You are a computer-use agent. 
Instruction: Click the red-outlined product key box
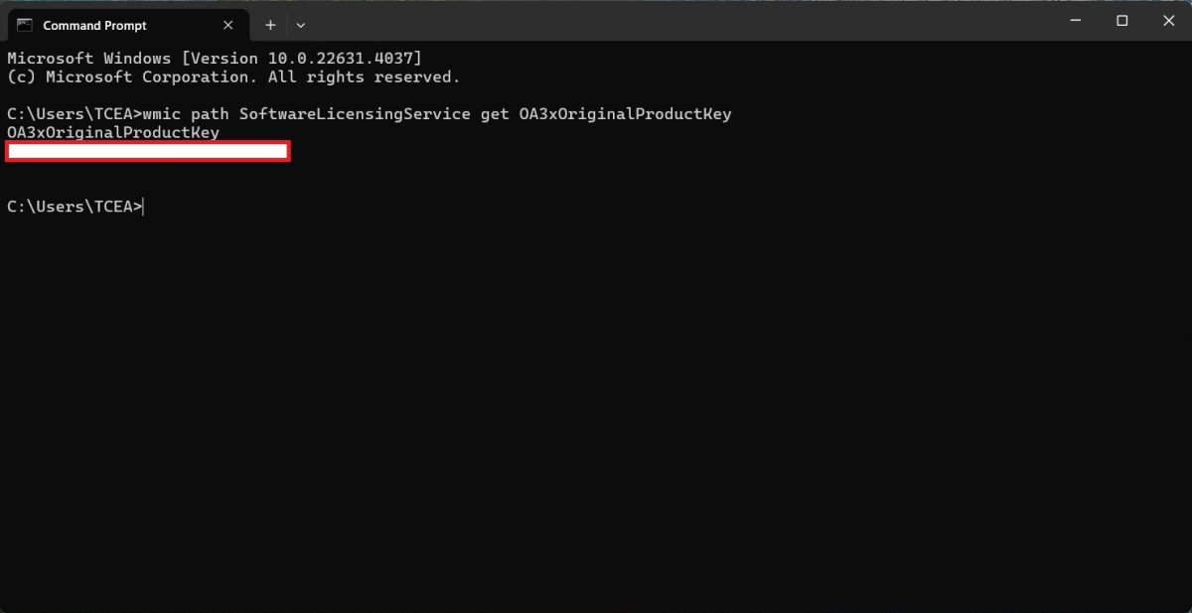pyautogui.click(x=147, y=151)
